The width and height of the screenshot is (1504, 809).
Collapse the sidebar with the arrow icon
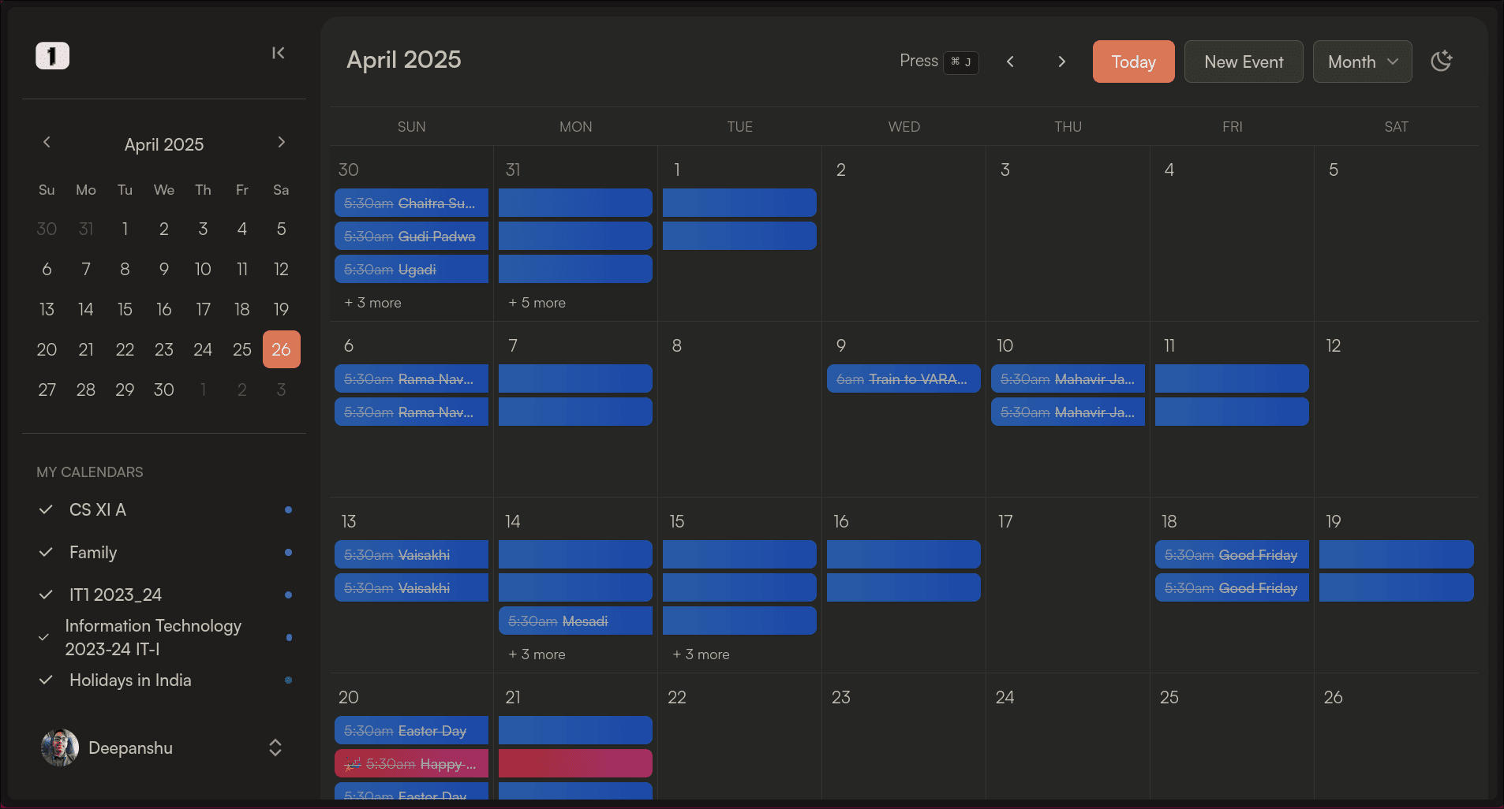278,53
